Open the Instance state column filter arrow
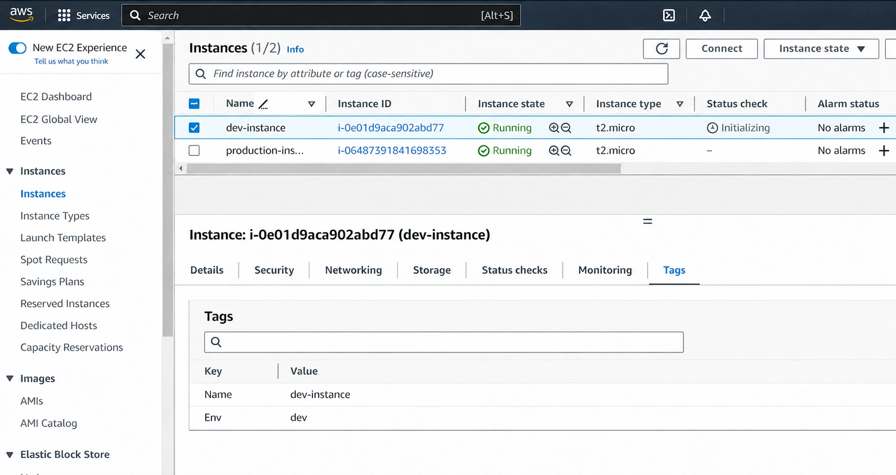The width and height of the screenshot is (896, 475). [569, 104]
